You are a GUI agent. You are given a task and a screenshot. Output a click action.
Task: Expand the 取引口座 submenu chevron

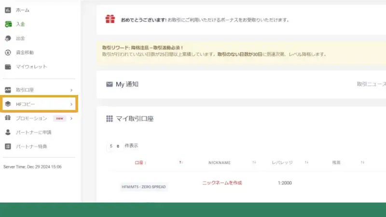pos(71,90)
